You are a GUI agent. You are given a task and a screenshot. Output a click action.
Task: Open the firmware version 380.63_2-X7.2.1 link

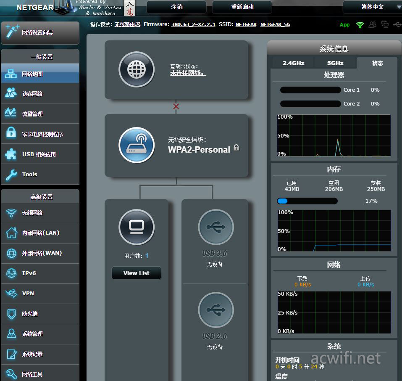coord(194,24)
